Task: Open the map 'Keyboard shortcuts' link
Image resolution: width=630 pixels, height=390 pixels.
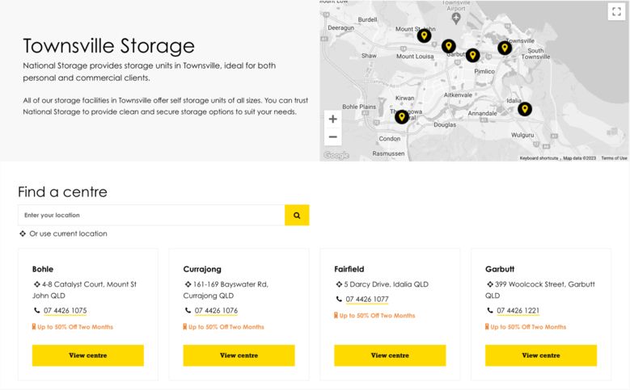Action: coord(539,158)
